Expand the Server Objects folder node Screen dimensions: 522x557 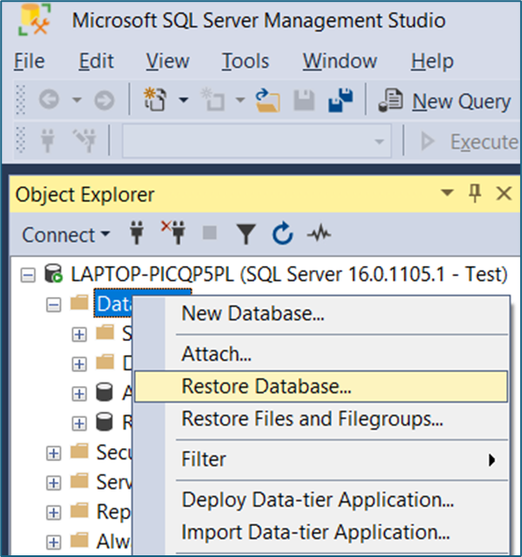point(54,483)
